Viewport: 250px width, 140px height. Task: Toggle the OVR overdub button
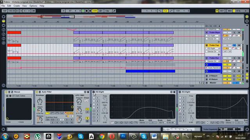tap(95, 11)
